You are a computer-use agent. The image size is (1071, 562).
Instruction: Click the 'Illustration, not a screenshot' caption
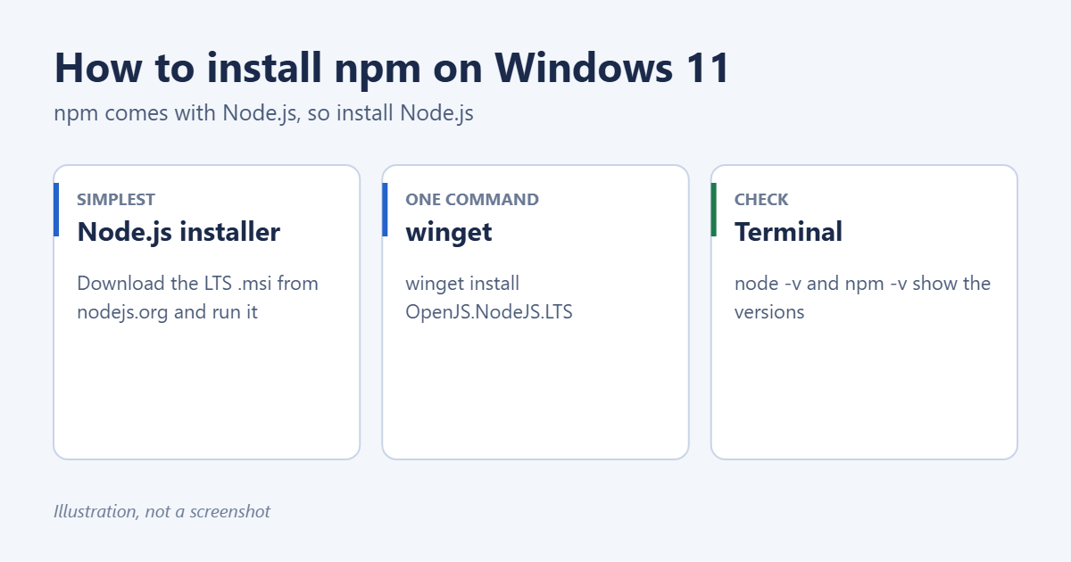[x=162, y=512]
